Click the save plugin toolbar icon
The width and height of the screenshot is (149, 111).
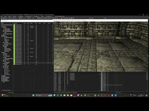coord(3,18)
